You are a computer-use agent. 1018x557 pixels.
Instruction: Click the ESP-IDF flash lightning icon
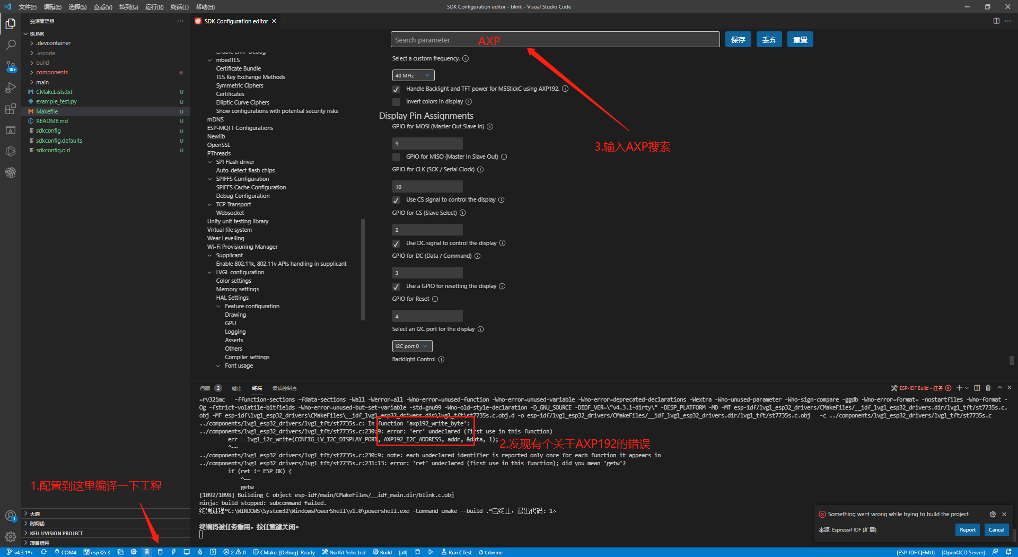pyautogui.click(x=173, y=552)
